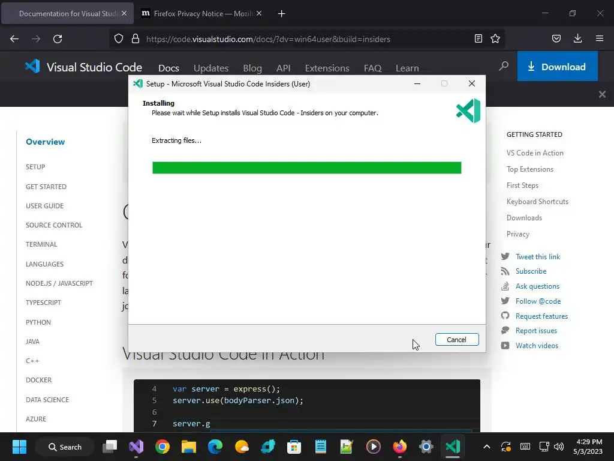Expand the JAVA sidebar section
This screenshot has height=461, width=614.
32,342
